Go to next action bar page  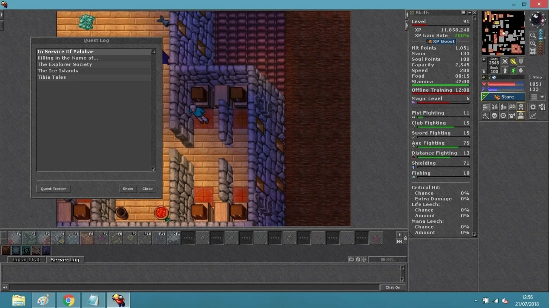point(399,235)
